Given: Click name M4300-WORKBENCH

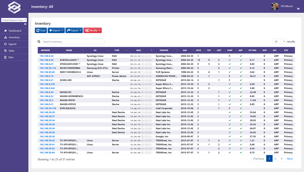Looking at the screenshot, I should [71, 96].
